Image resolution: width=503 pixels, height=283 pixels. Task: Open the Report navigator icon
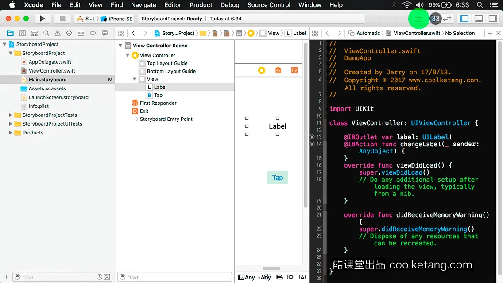[x=105, y=33]
